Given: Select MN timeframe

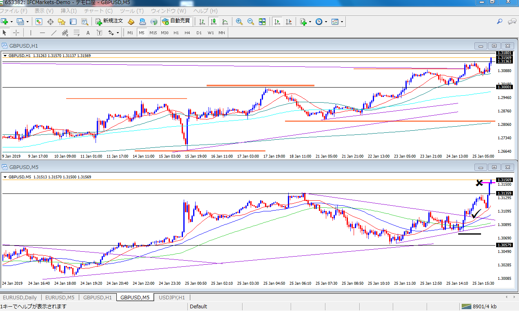Looking at the screenshot, I should [221, 33].
